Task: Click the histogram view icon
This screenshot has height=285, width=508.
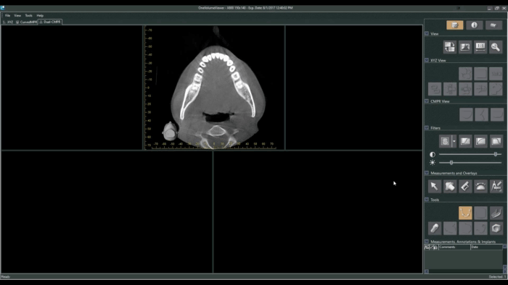Action: tap(465, 47)
